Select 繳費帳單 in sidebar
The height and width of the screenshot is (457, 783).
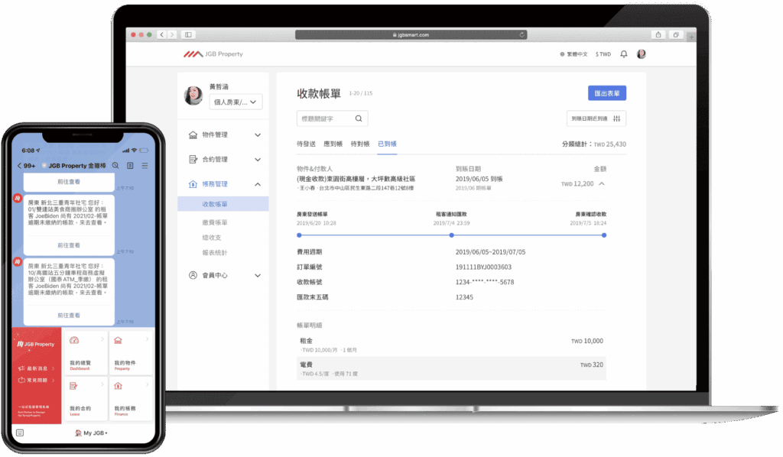point(215,222)
